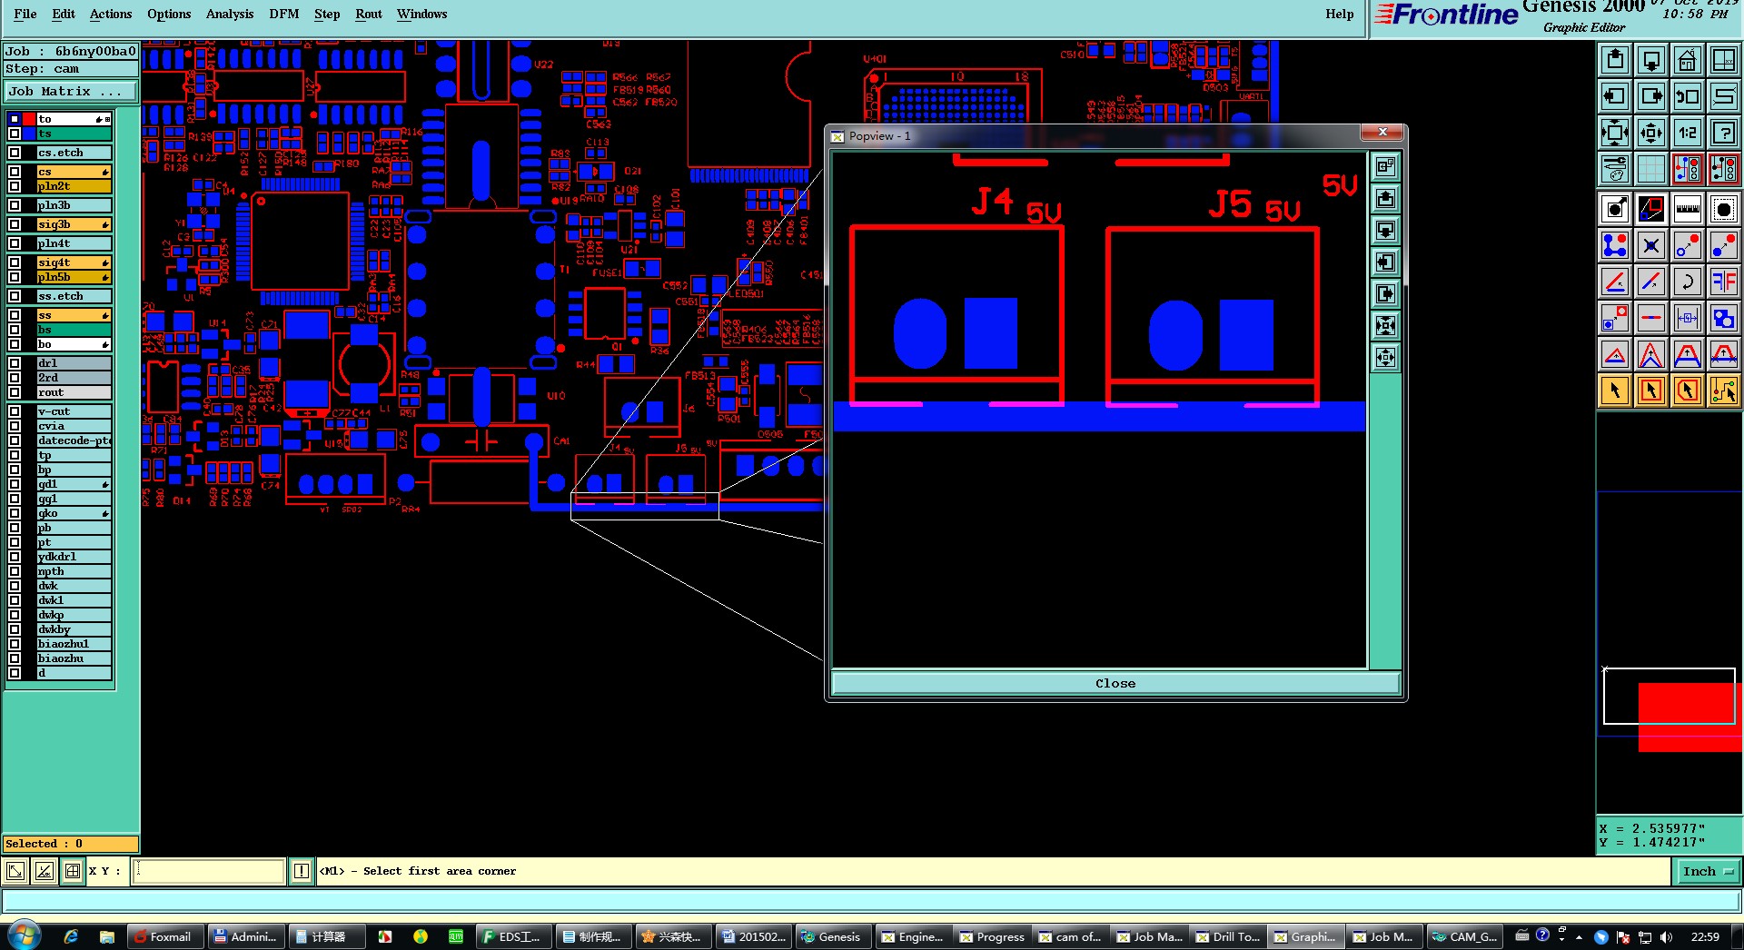Click the Close button in Popview
The width and height of the screenshot is (1744, 950).
click(1115, 684)
